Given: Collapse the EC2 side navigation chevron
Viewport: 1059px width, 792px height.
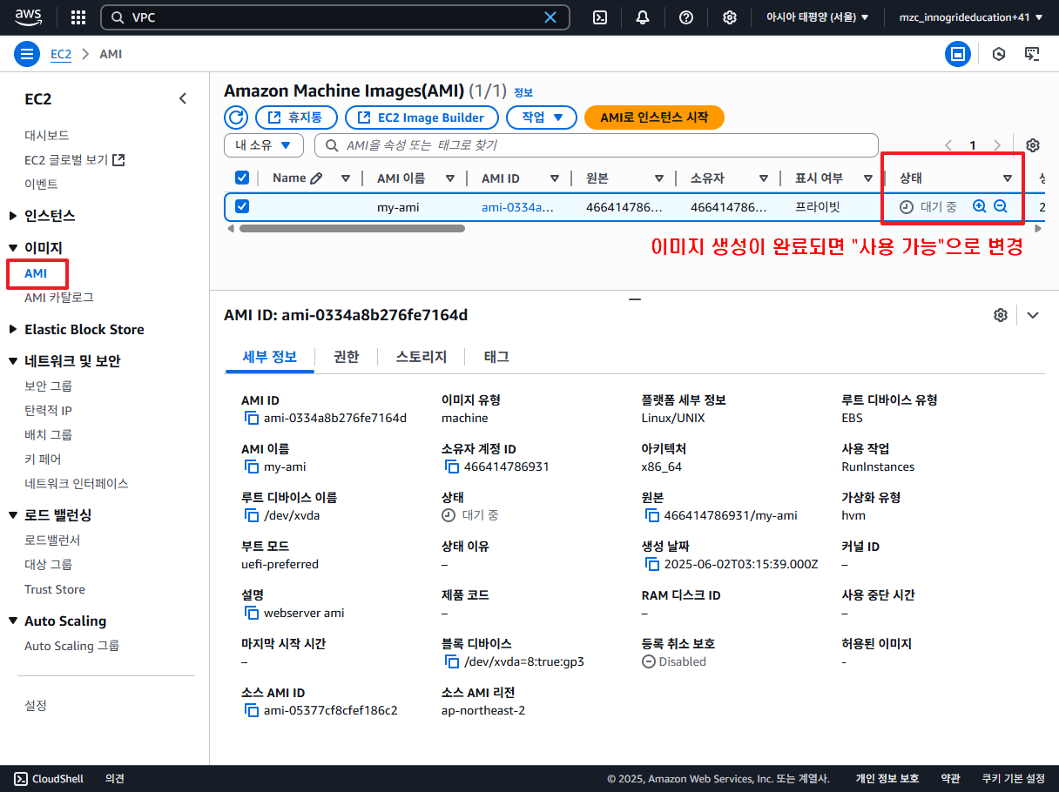Looking at the screenshot, I should click(183, 99).
